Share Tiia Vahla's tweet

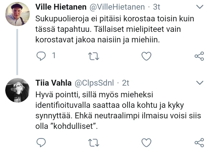(x=199, y=142)
